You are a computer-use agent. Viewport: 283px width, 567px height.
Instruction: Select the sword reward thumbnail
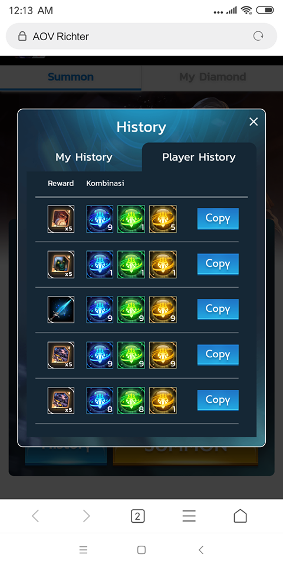point(61,309)
